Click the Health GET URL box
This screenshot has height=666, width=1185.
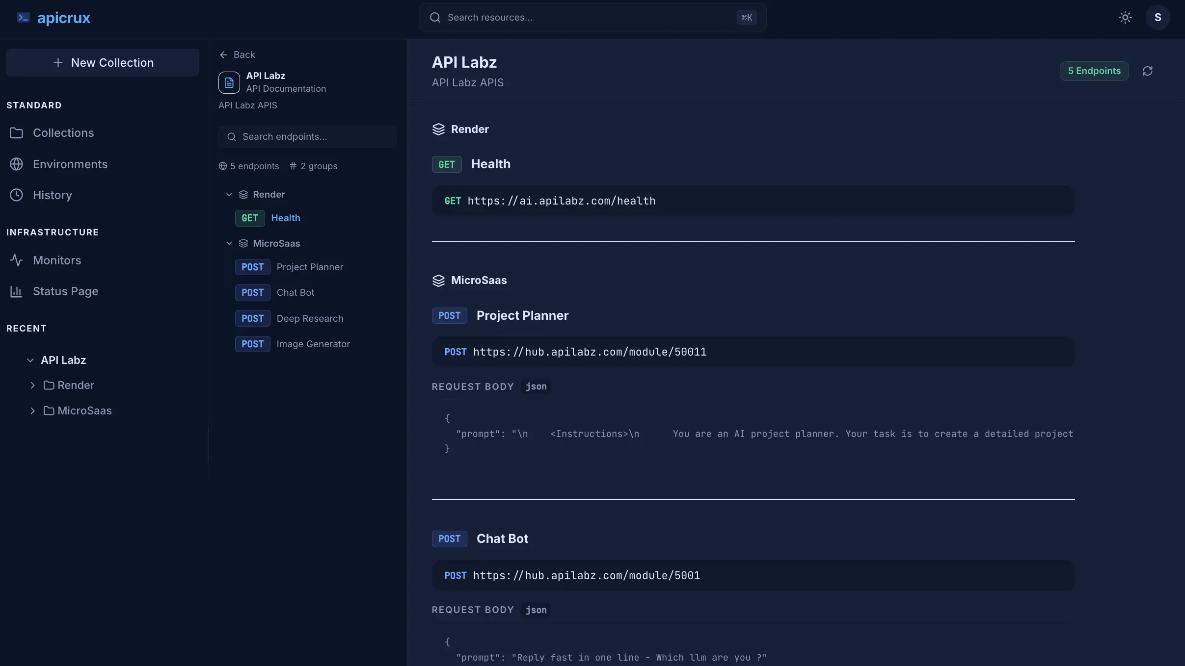[753, 201]
